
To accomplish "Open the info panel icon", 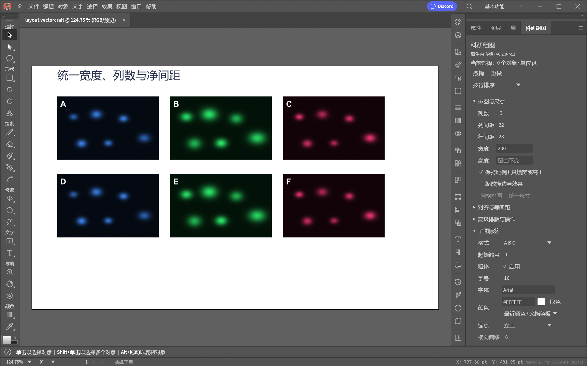I will (458, 308).
